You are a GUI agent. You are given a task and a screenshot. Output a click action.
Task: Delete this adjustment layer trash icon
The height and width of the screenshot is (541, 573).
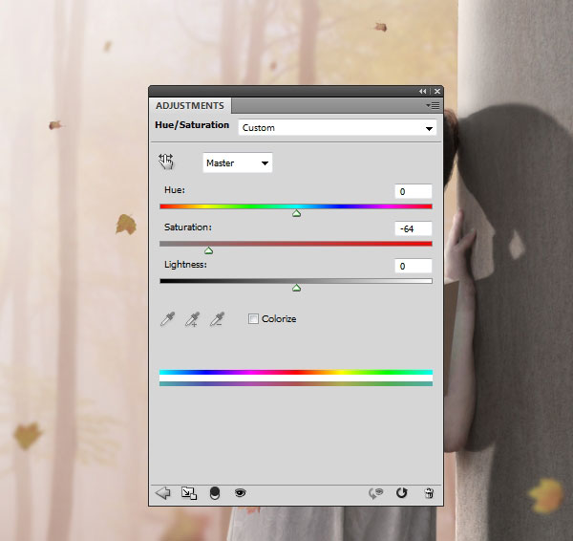point(429,493)
